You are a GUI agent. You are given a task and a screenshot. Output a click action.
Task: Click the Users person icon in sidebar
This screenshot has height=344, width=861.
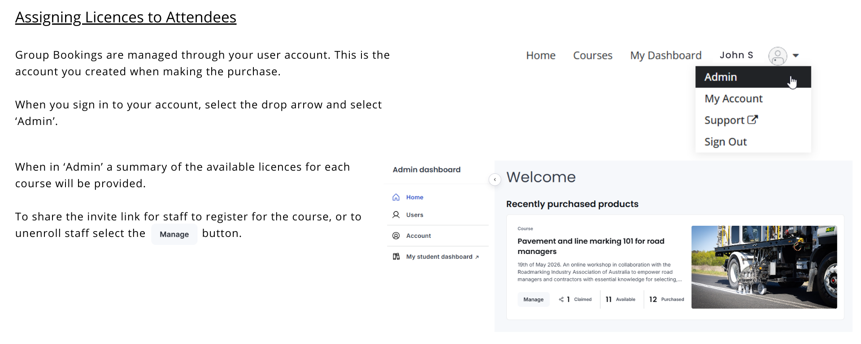[396, 215]
